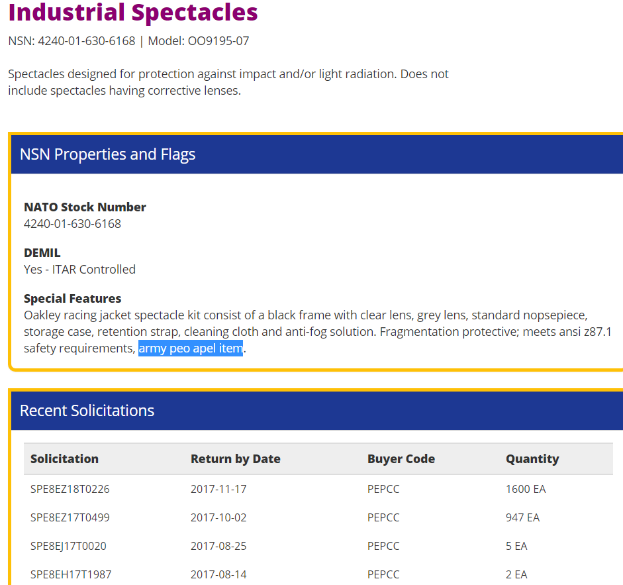Click the 2017-10-02 return date cell

click(218, 517)
